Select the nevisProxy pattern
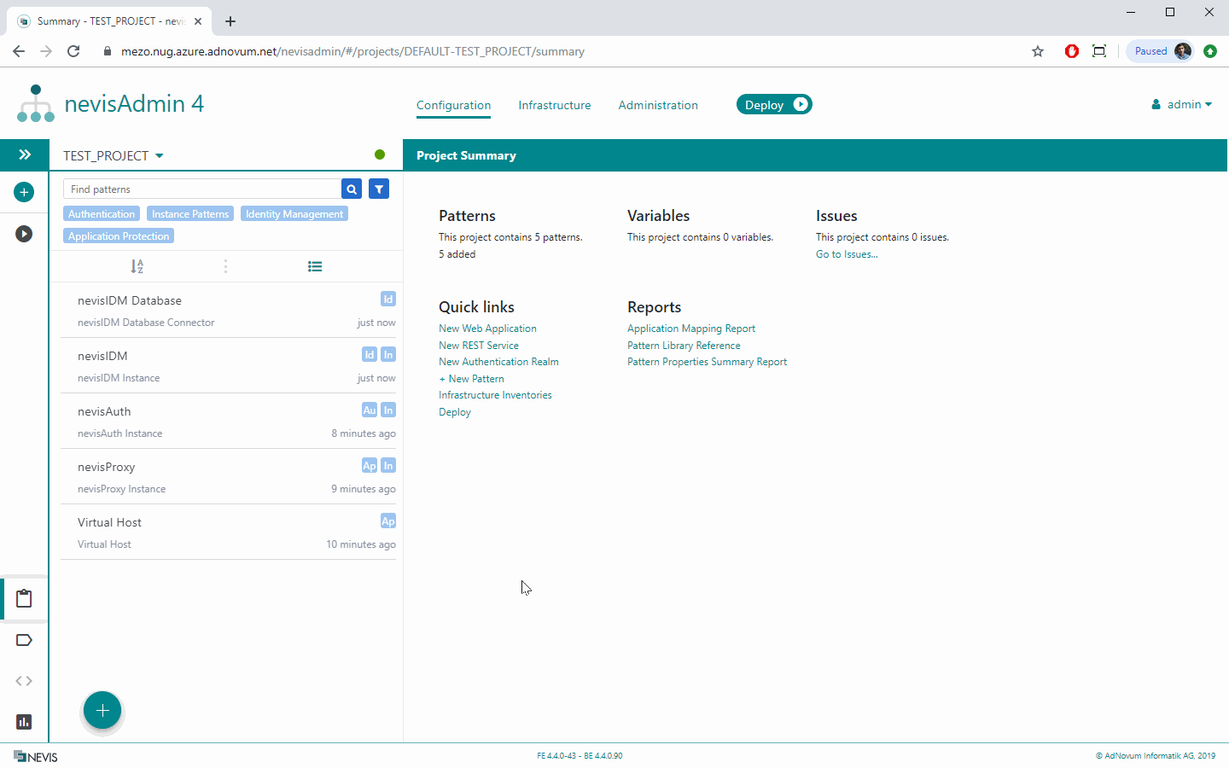Viewport: 1229px width, 768px height. [228, 477]
